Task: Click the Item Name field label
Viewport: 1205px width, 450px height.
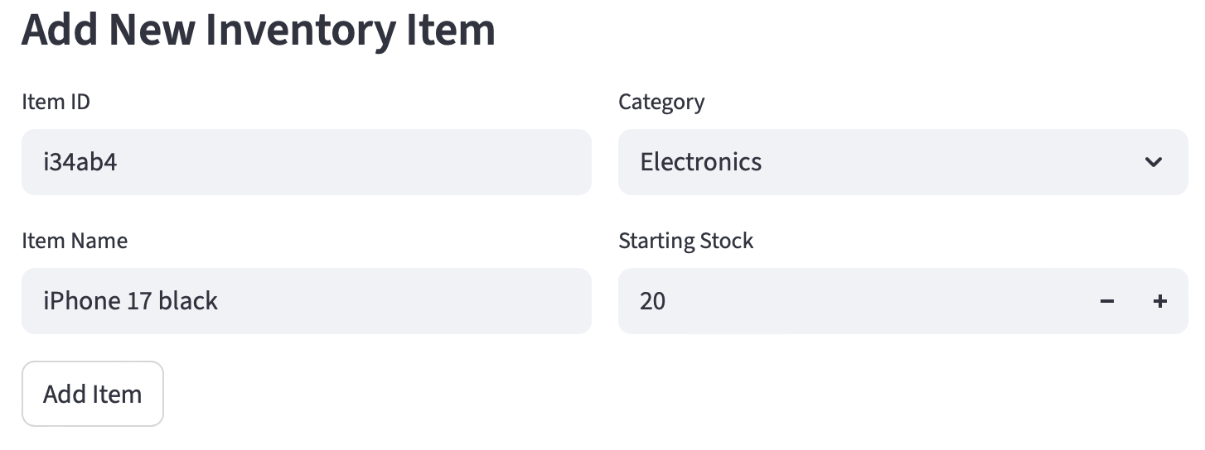Action: tap(75, 242)
